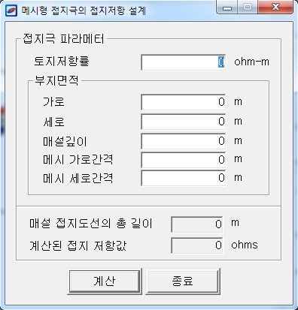This screenshot has height=310, width=298.
Task: Close the window with the X button
Action: click(275, 8)
